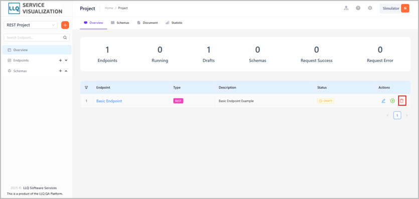
Task: Click the Type column header
Action: coord(177,88)
